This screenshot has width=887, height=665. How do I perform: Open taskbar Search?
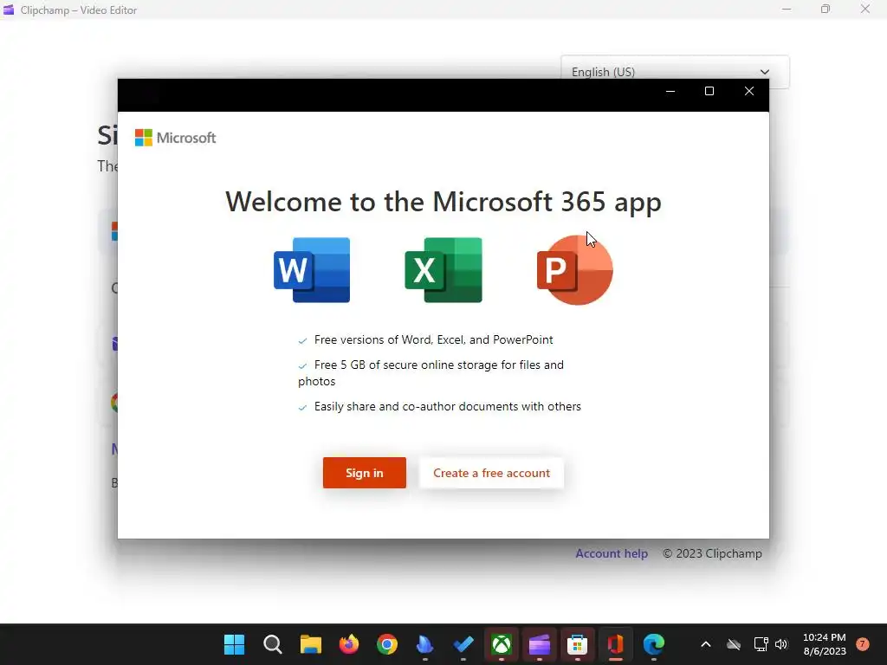[273, 644]
